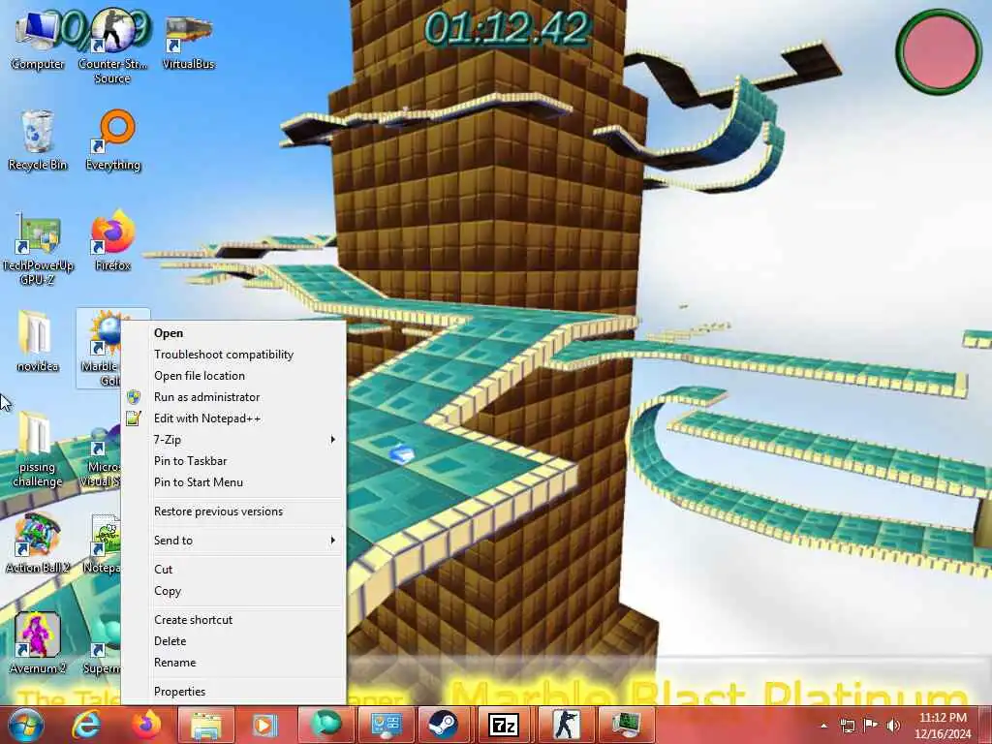The image size is (992, 744).
Task: Choose Delete in the context menu
Action: (x=232, y=641)
